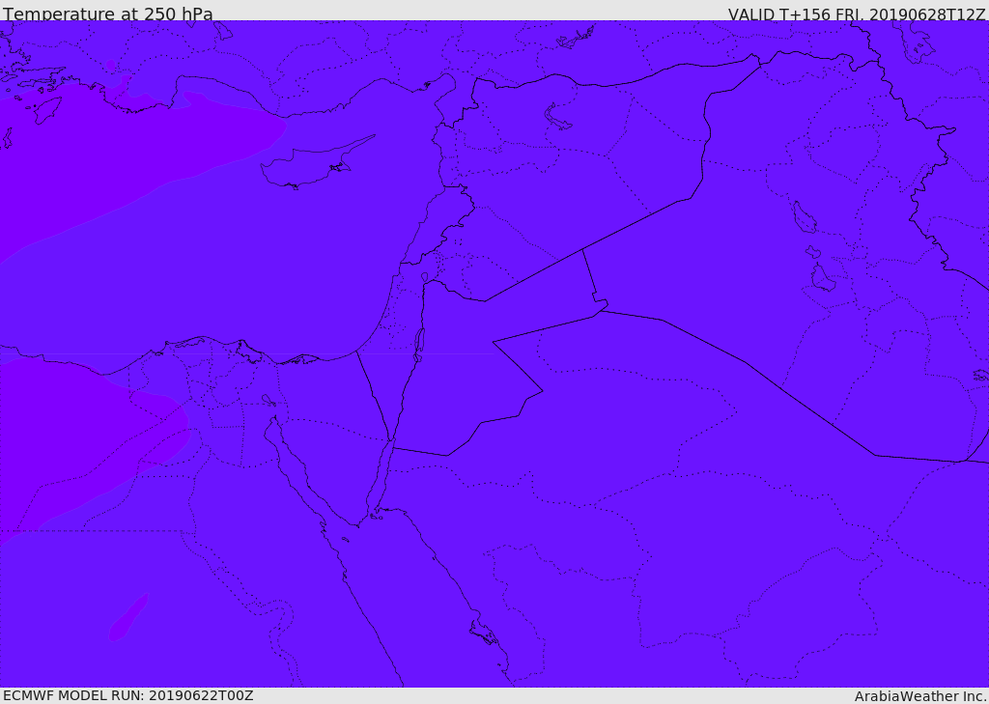The height and width of the screenshot is (704, 989).
Task: Click the VALID T+156 timestamp text
Action: click(x=856, y=14)
